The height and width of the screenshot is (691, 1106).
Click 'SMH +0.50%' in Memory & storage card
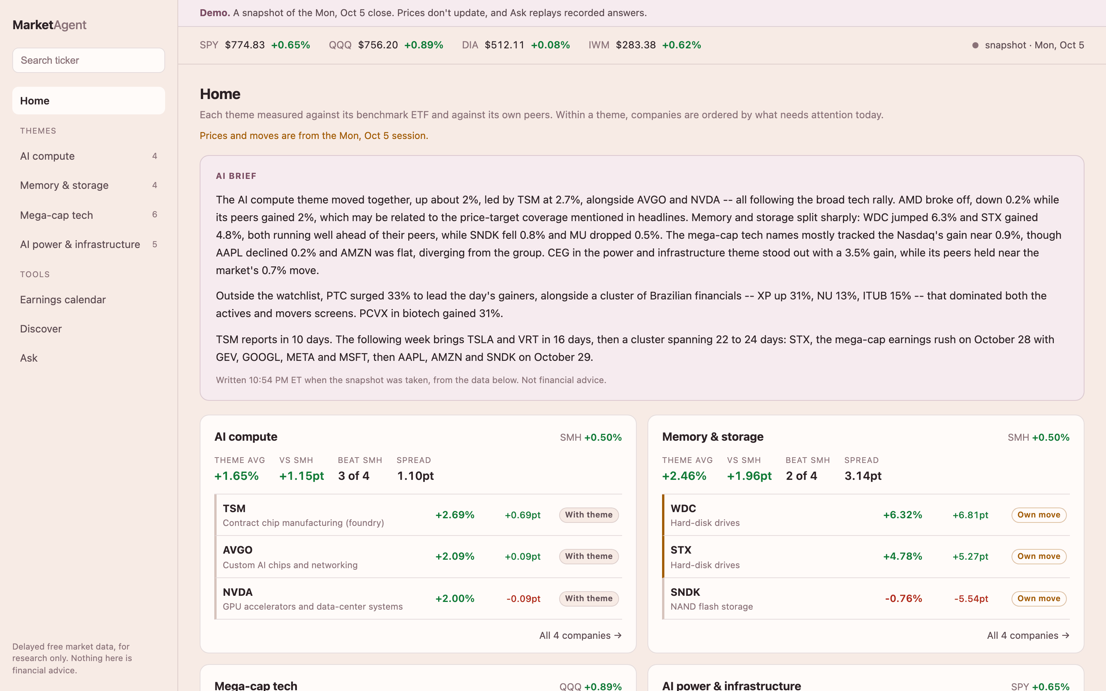click(1039, 437)
